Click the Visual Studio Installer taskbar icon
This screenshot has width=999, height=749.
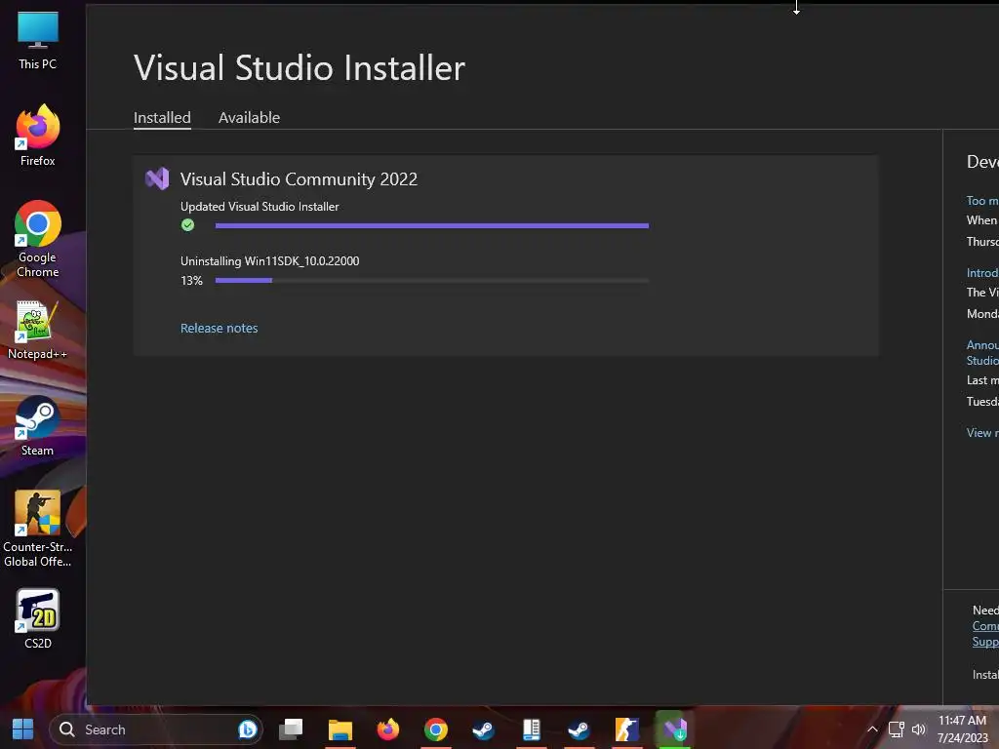click(675, 729)
